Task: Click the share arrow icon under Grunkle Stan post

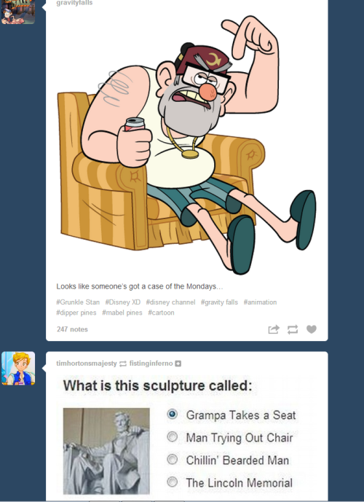Action: [x=274, y=329]
